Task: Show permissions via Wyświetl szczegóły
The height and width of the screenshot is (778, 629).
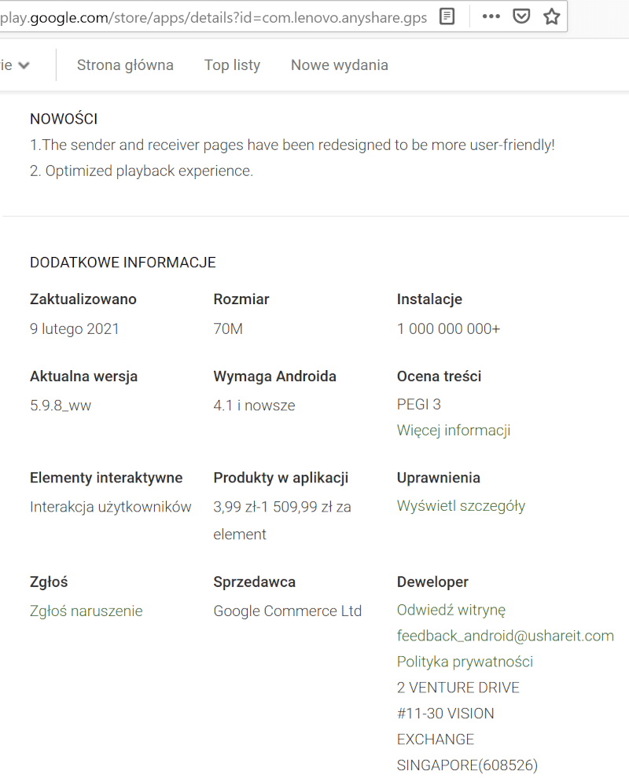Action: click(x=461, y=505)
